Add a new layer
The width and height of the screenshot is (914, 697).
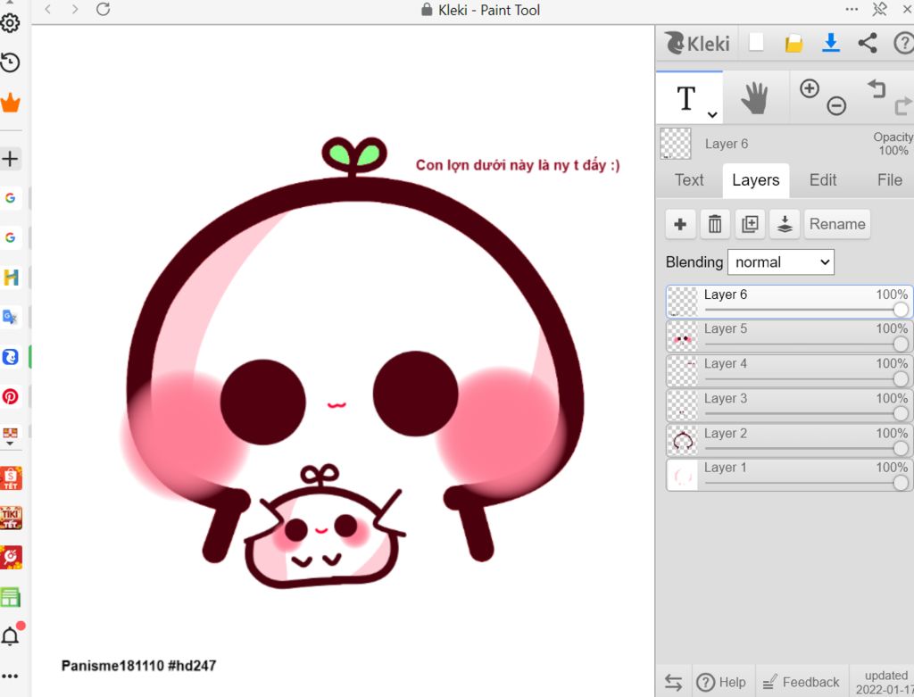[x=680, y=224]
